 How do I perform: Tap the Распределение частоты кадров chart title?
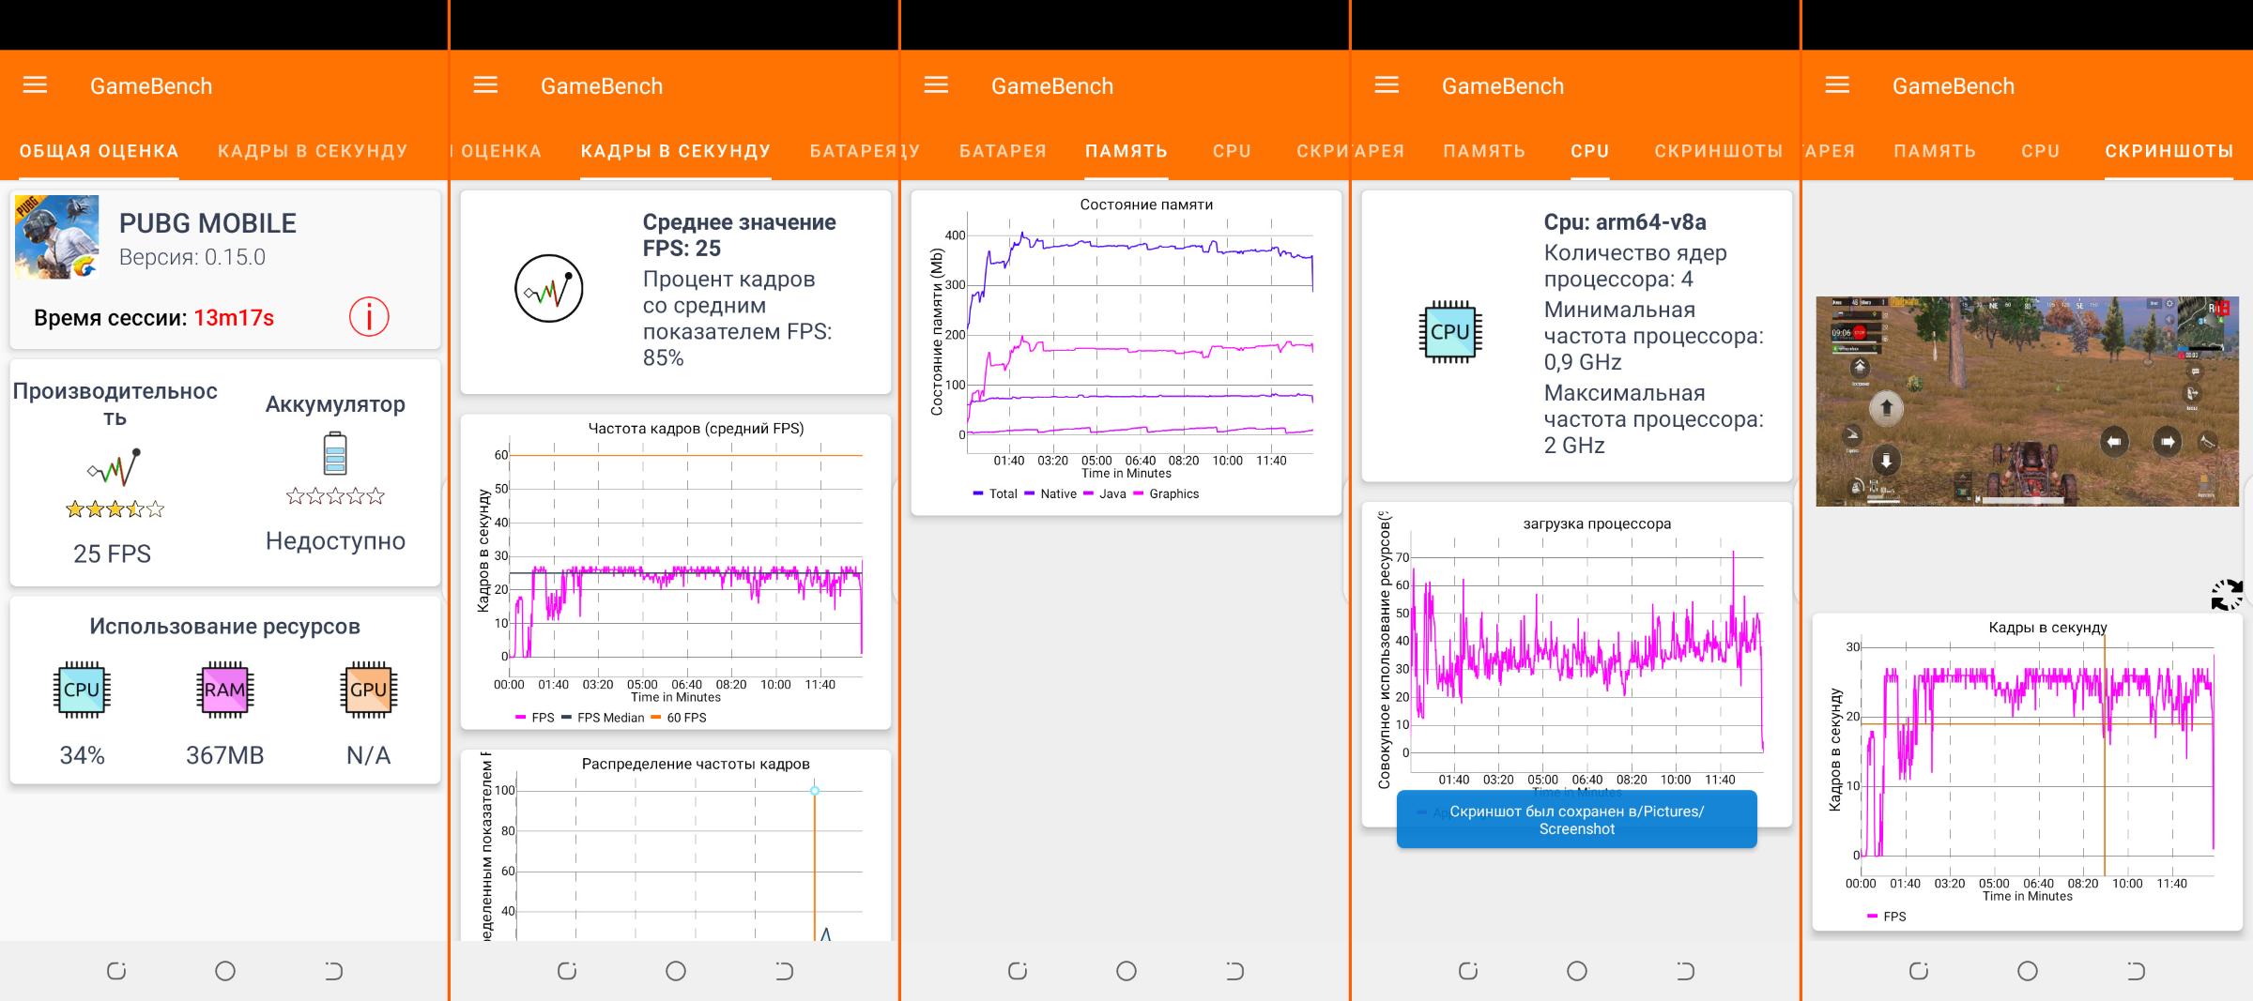click(696, 764)
